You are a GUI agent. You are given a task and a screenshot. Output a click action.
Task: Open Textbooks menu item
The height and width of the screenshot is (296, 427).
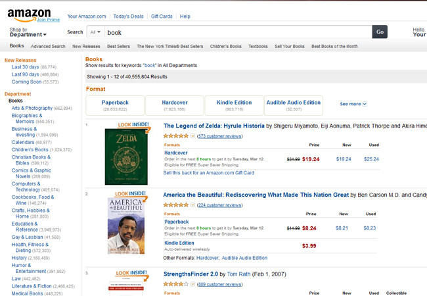(x=258, y=46)
